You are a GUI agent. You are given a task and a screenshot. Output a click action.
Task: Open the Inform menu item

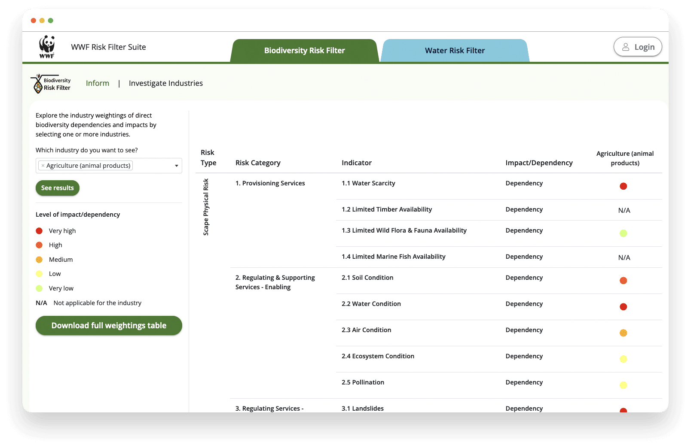(98, 83)
